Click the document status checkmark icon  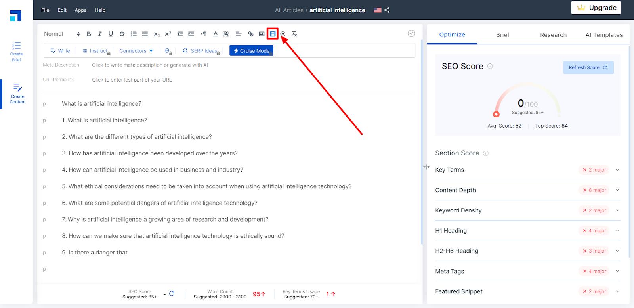[411, 33]
